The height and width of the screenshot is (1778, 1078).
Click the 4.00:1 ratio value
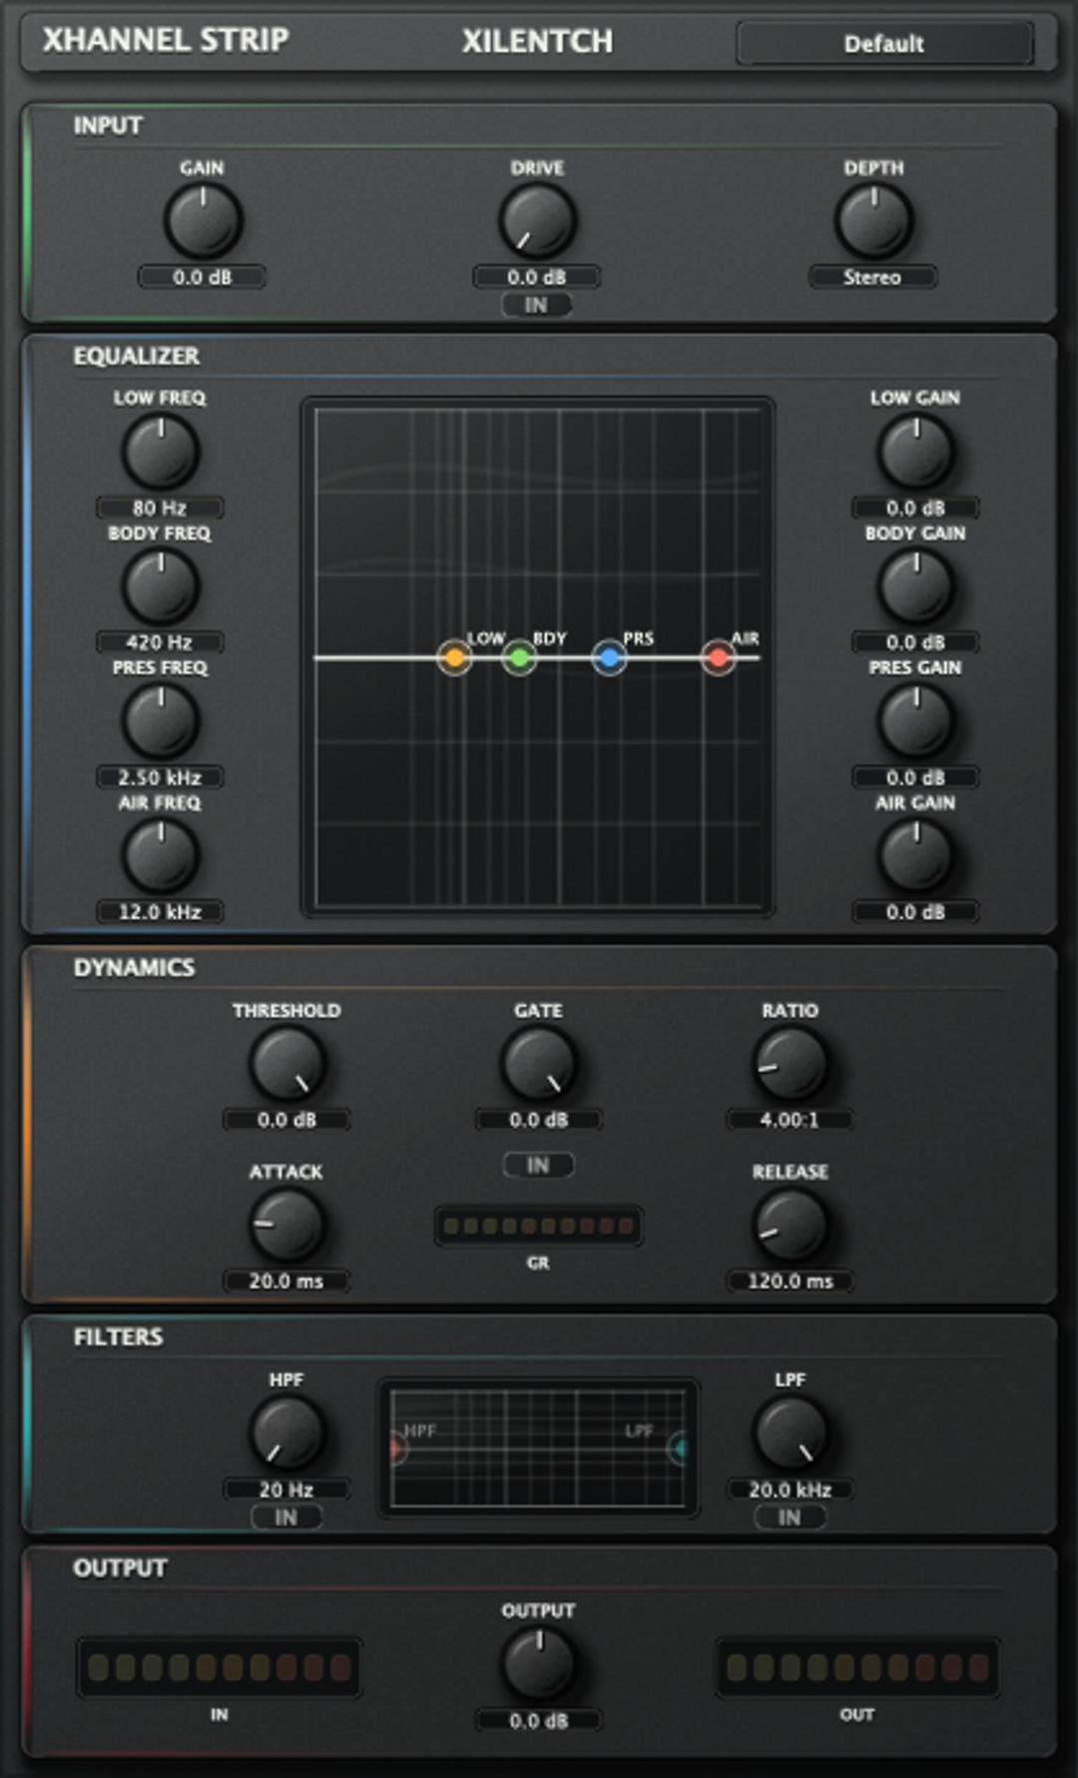(x=790, y=1120)
